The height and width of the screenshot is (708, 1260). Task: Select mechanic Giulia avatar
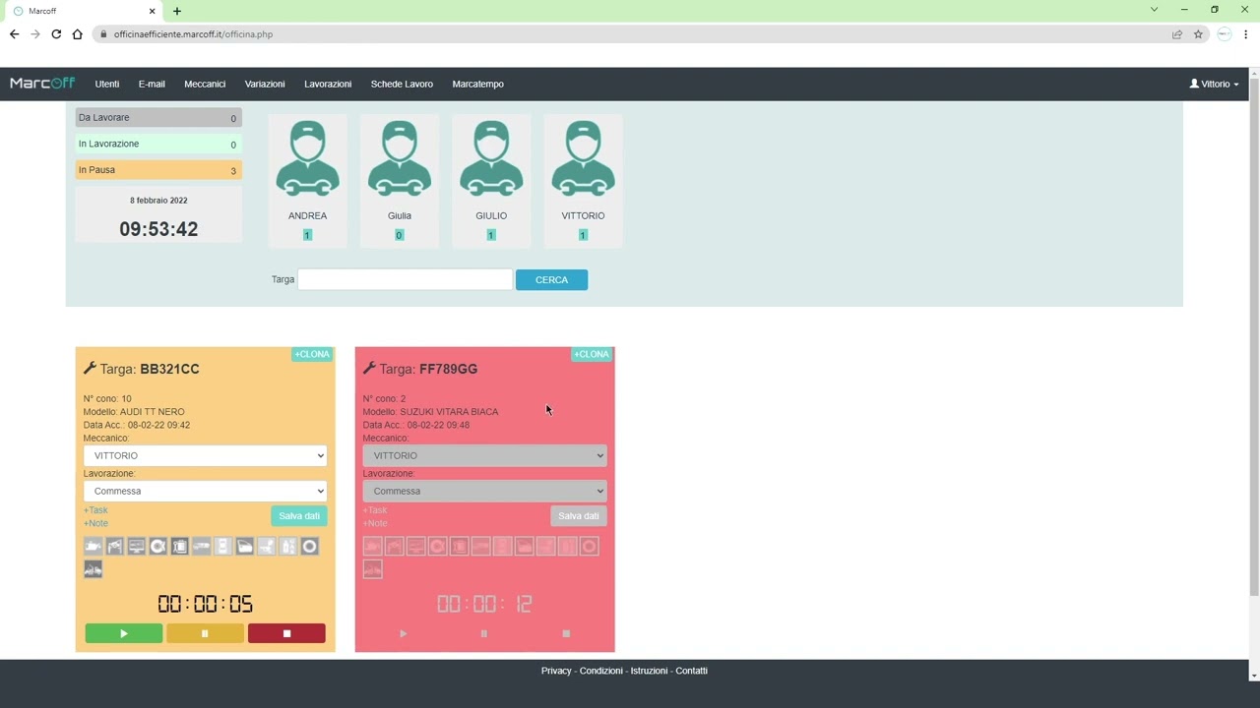click(x=399, y=159)
